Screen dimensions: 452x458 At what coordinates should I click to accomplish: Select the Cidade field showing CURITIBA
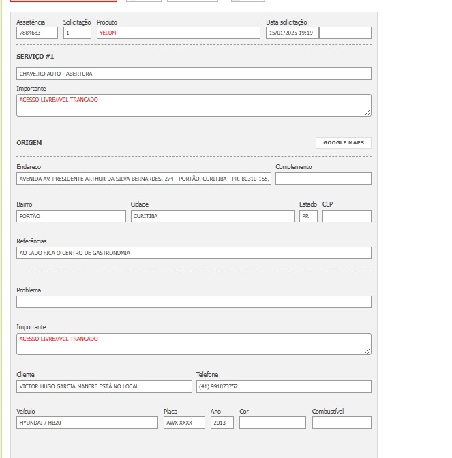pos(212,216)
